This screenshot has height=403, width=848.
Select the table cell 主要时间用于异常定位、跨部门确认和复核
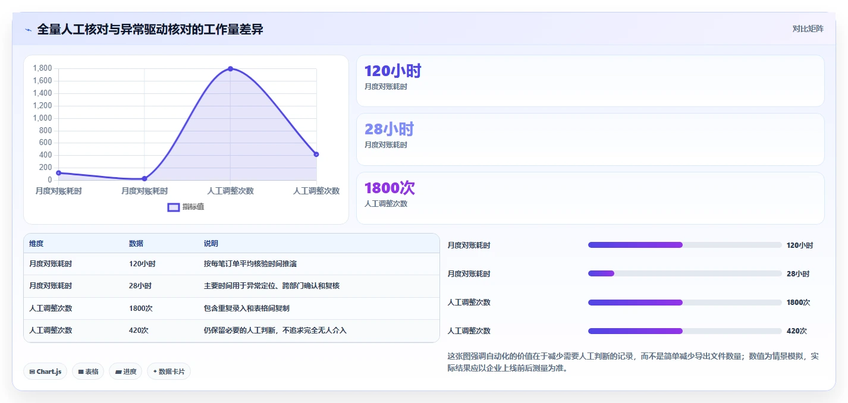pos(272,286)
